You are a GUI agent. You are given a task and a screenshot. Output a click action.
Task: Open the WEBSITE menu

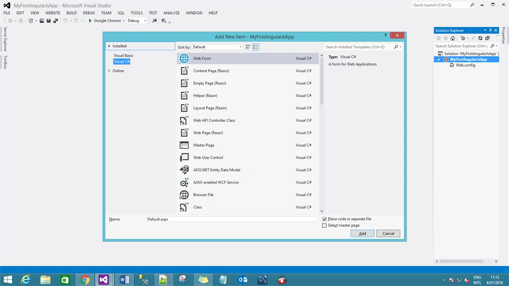point(53,13)
